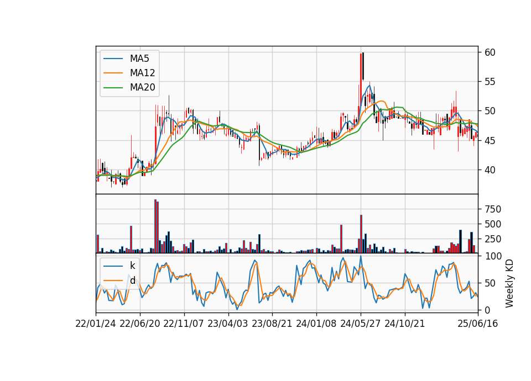This screenshot has width=531, height=381.
Task: Click the volume axis value 250
Action: 493,239
